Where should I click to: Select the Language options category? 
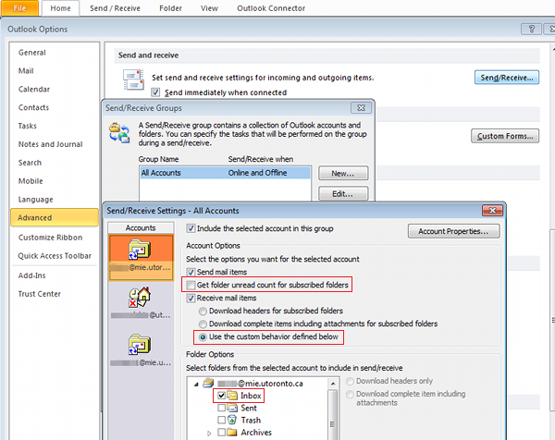(35, 200)
